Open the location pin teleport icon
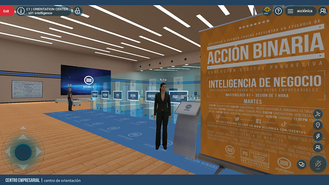 click(318, 125)
